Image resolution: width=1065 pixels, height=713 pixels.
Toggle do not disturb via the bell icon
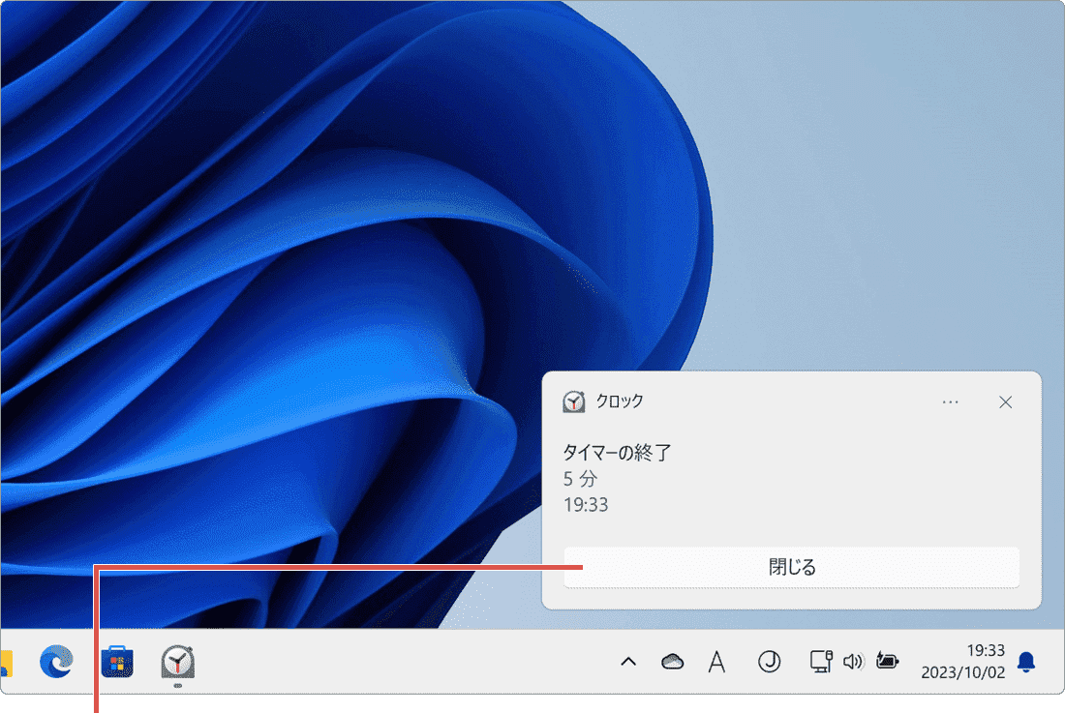[1028, 662]
